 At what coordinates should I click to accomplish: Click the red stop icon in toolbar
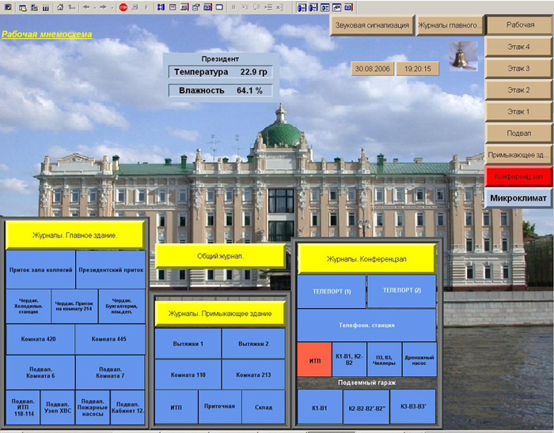(x=123, y=7)
